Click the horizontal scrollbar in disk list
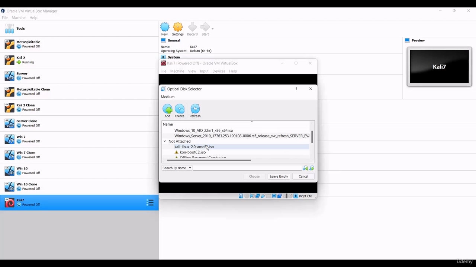Screen dimensions: 476x267 tap(209, 161)
